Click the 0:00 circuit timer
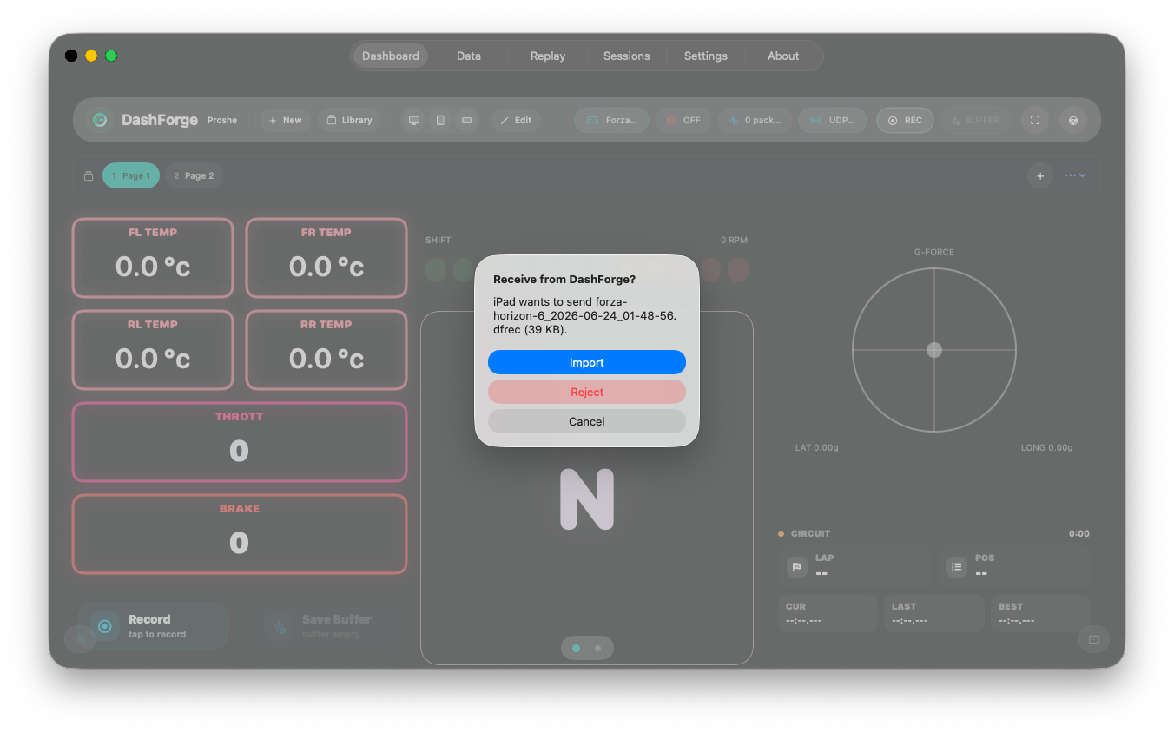This screenshot has height=733, width=1174. [x=1079, y=533]
